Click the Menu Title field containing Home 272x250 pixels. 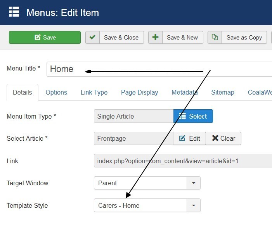tap(159, 69)
